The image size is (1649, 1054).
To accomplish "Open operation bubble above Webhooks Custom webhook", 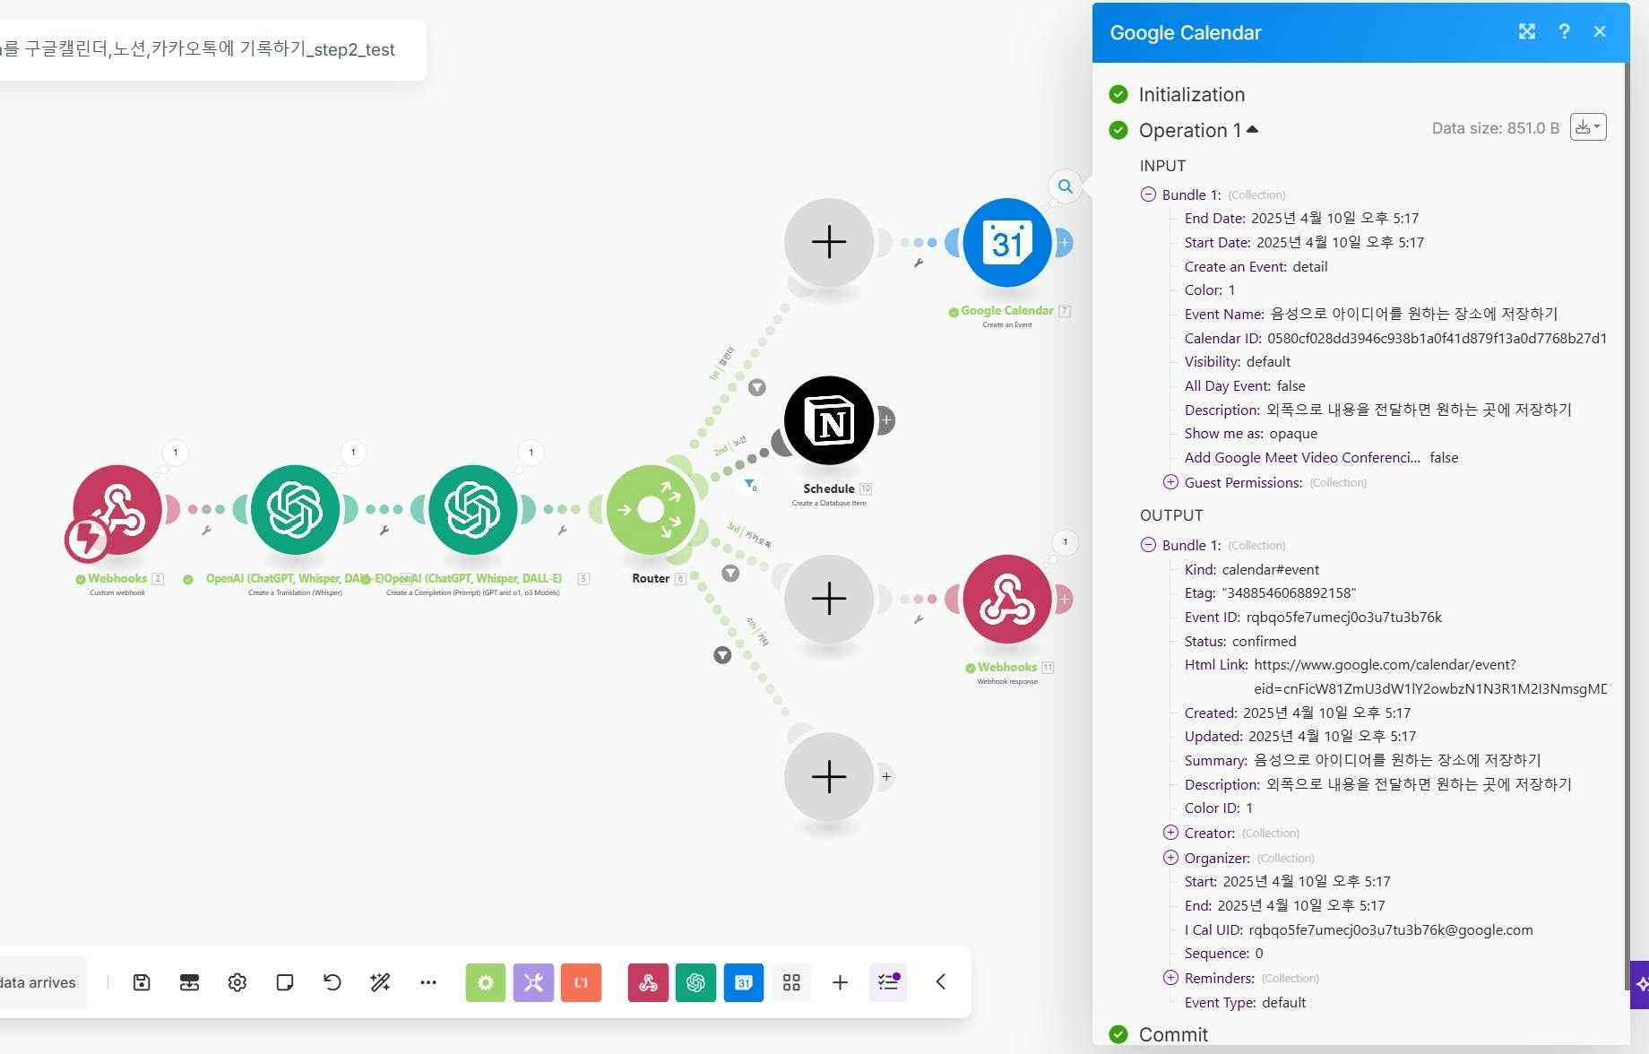I will coord(176,453).
